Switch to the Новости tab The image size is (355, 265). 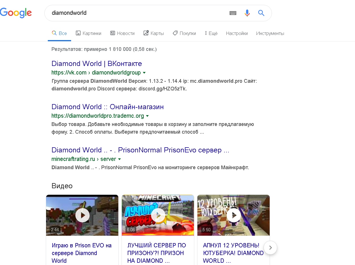coord(122,33)
